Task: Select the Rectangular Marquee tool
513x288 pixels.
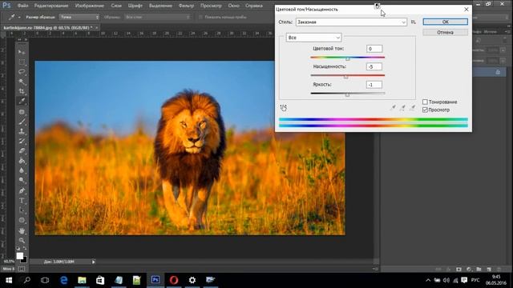Action: click(22, 62)
